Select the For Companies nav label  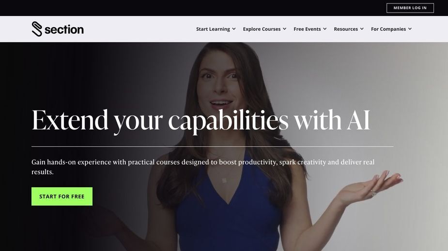click(x=388, y=29)
